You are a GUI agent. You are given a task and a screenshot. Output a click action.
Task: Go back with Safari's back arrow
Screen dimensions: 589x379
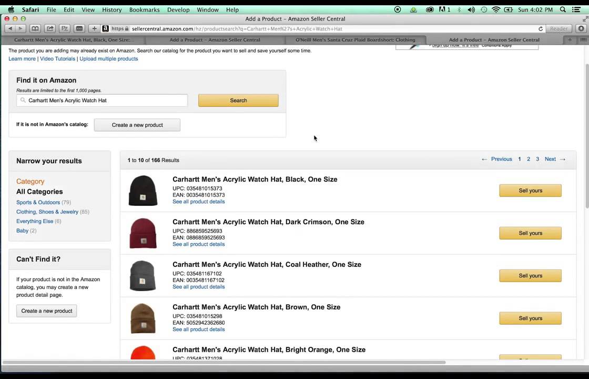[10, 28]
